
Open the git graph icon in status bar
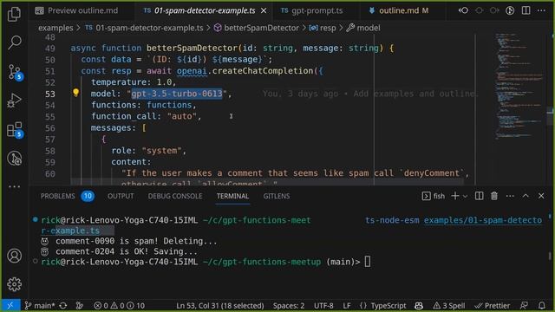(x=80, y=305)
